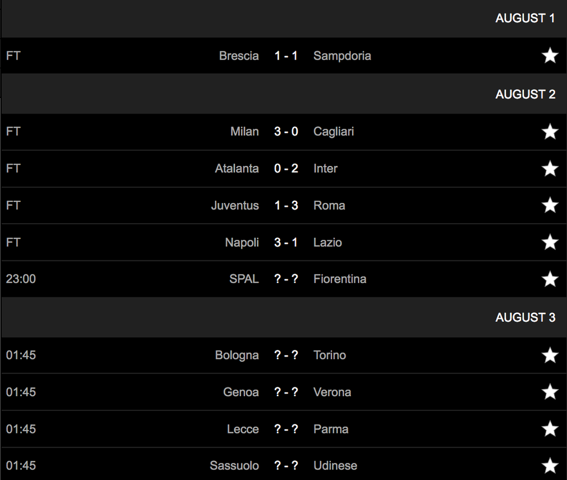Star the Bologna vs Torino fixture
This screenshot has height=480, width=567.
pyautogui.click(x=550, y=355)
